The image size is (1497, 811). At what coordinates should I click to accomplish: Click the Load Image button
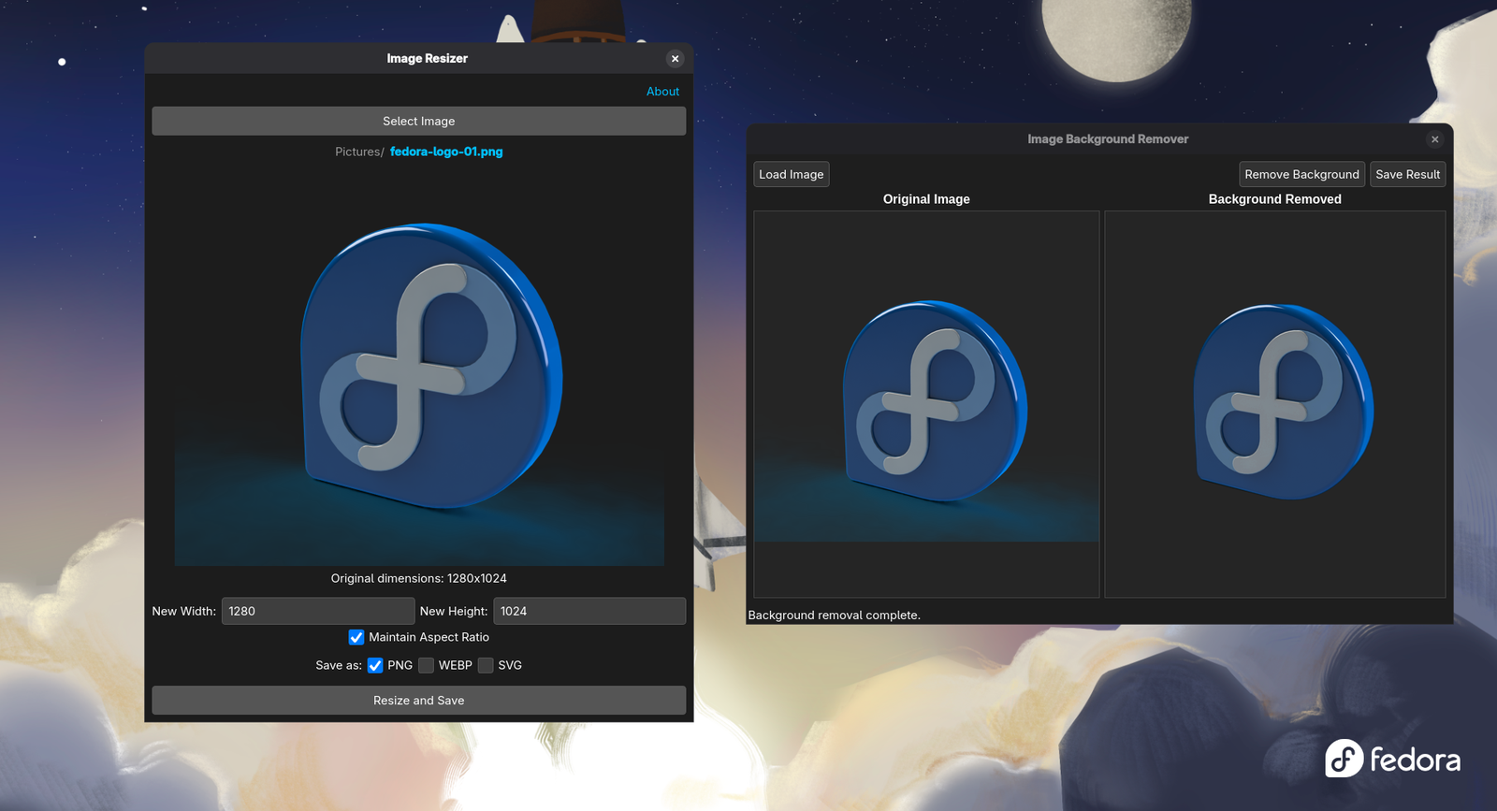pyautogui.click(x=792, y=174)
